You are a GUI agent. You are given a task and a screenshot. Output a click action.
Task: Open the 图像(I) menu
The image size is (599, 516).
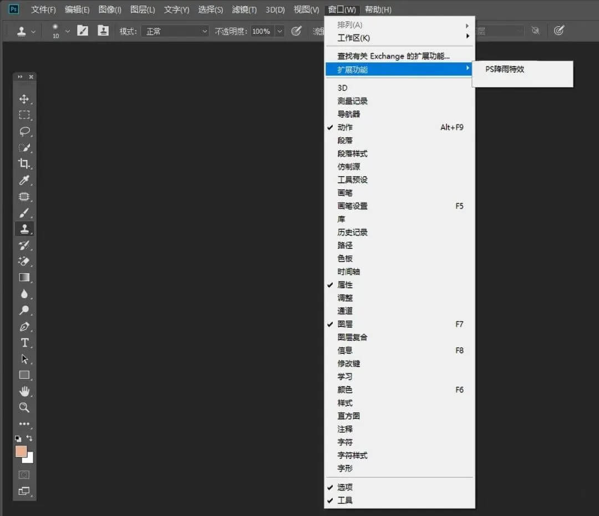pyautogui.click(x=110, y=9)
